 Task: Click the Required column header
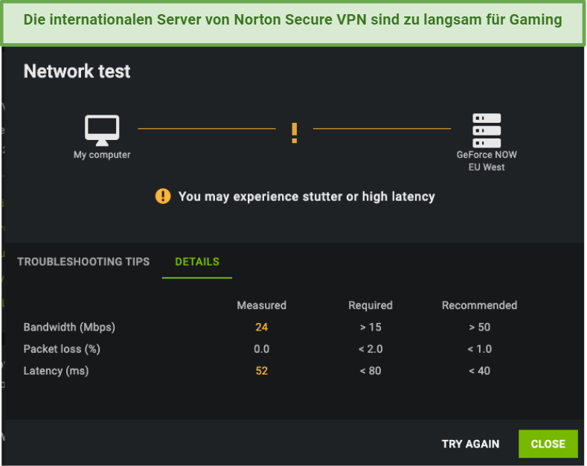click(x=371, y=305)
